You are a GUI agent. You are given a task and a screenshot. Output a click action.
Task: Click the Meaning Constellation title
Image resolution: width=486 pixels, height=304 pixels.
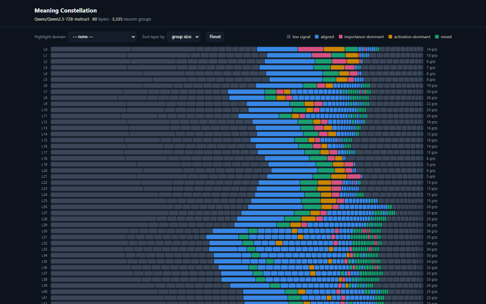point(65,10)
